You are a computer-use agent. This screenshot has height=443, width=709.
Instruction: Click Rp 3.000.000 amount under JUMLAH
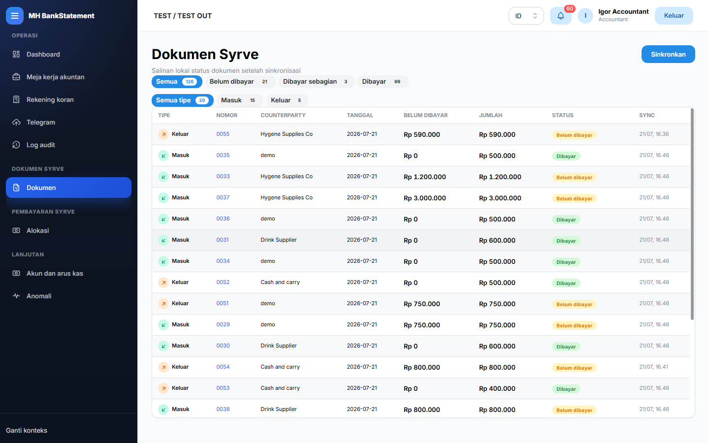pyautogui.click(x=500, y=198)
